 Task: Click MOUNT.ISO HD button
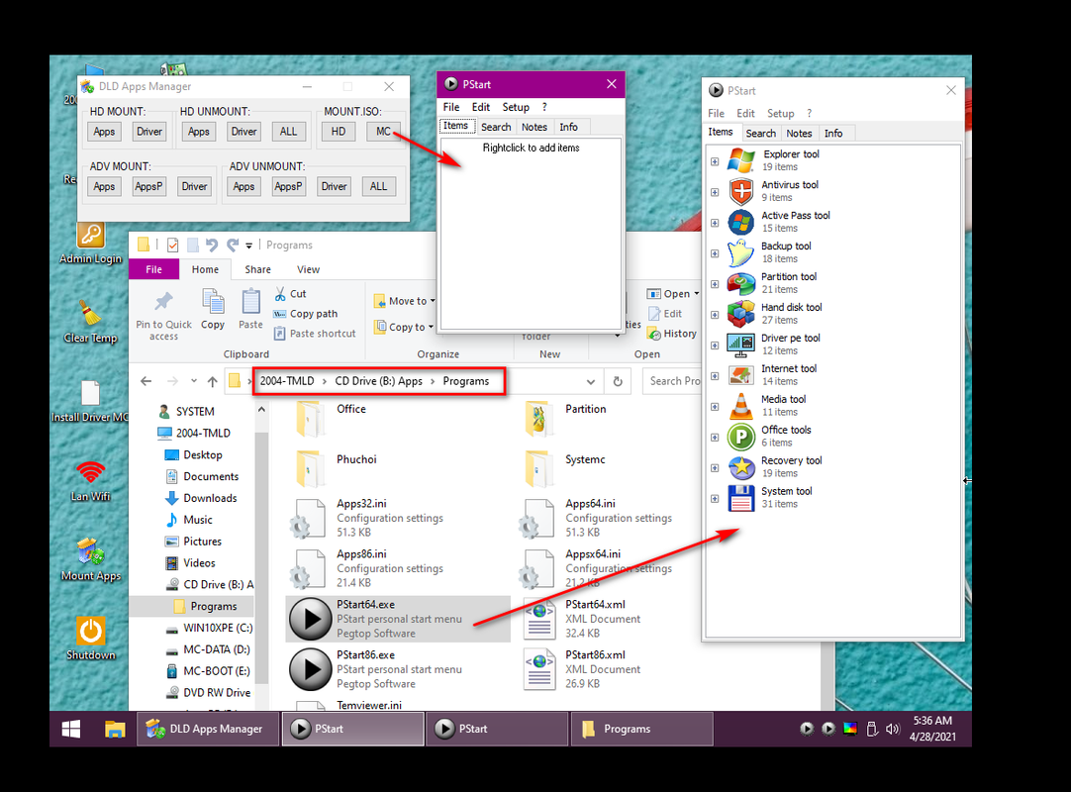pos(339,132)
